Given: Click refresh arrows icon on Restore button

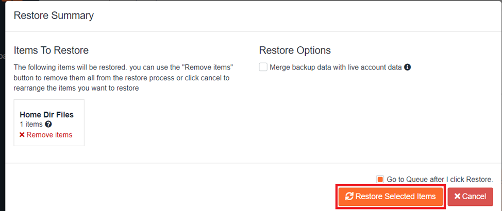Looking at the screenshot, I should (x=349, y=197).
